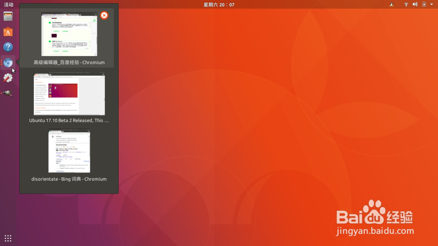Select the disorientate Bing 词典 window thumbnail
Screen dimensions: 438x246
[x=69, y=151]
